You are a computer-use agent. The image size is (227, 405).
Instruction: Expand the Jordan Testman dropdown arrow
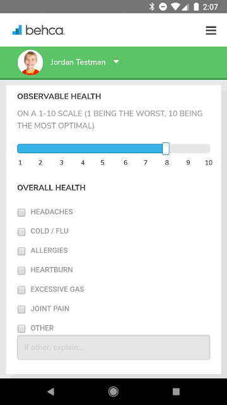(x=116, y=62)
